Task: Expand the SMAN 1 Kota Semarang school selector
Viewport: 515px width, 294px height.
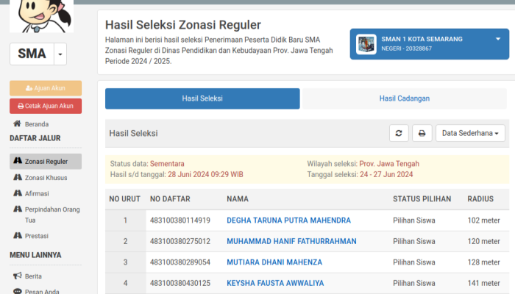Action: pos(430,44)
